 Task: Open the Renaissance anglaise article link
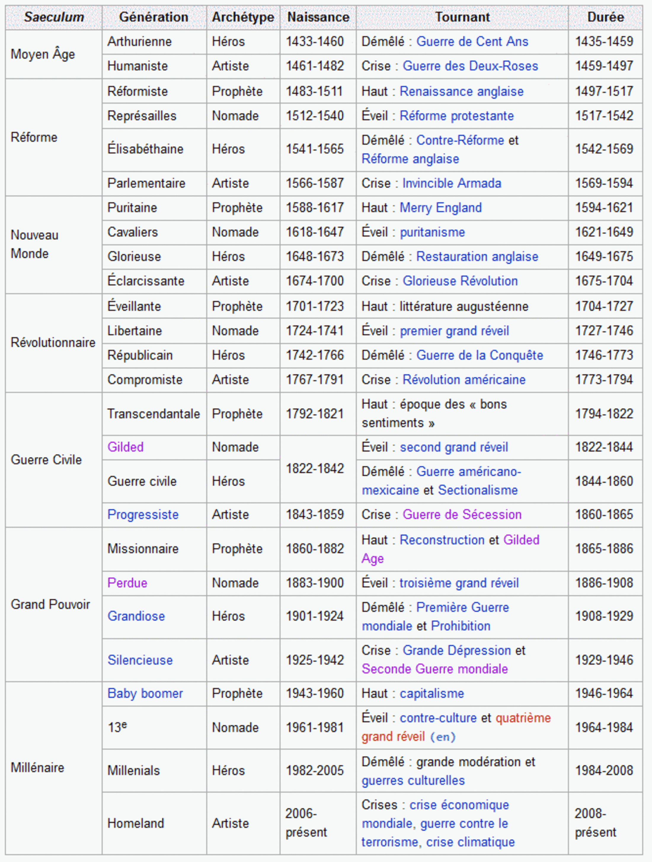point(461,92)
